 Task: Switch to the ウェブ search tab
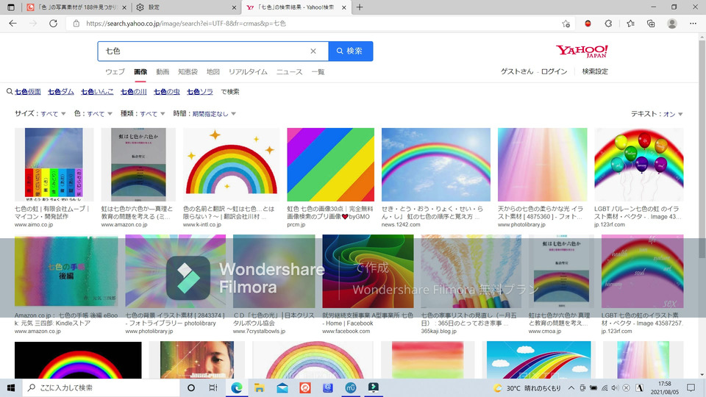tap(115, 71)
